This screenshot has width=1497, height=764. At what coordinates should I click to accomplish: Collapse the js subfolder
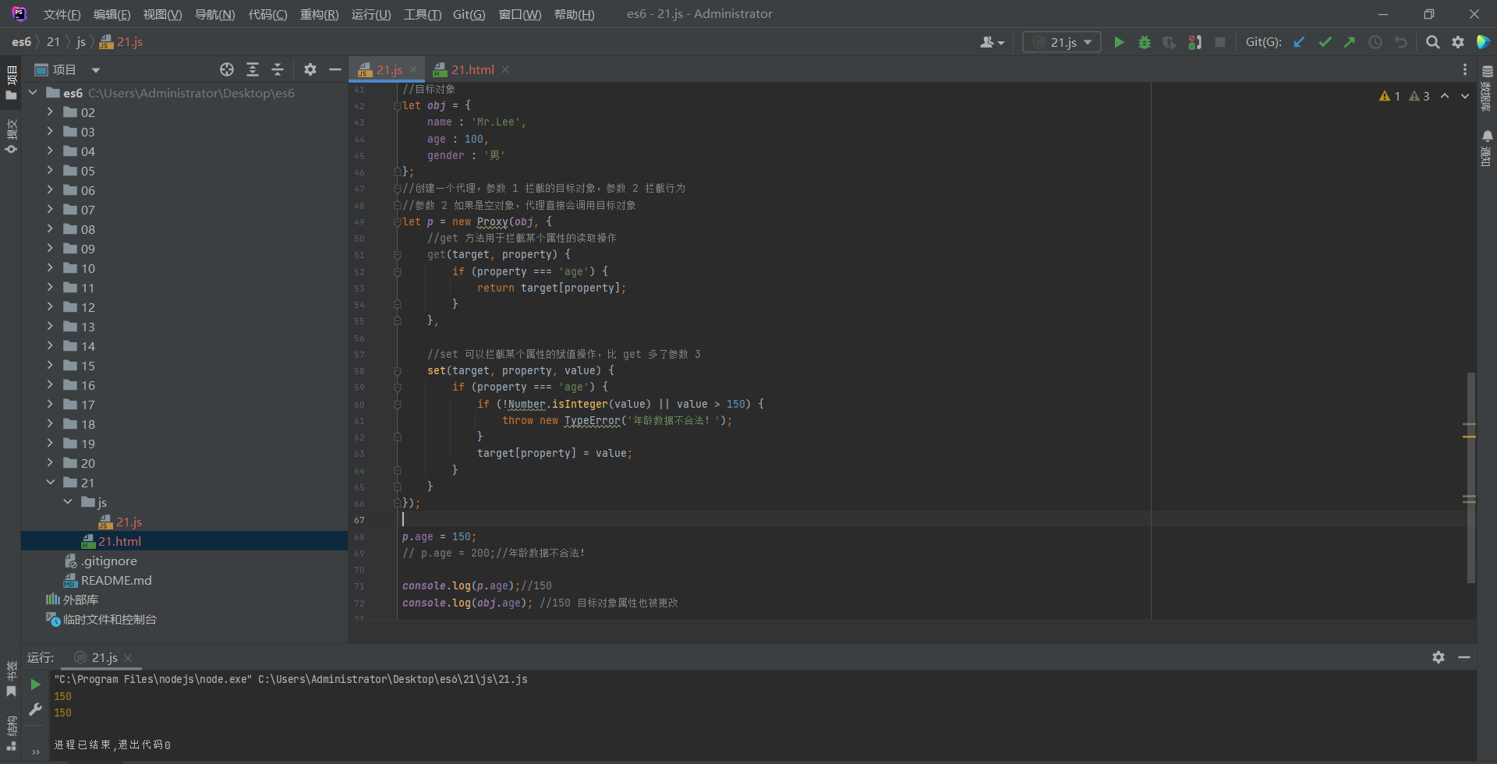tap(68, 502)
